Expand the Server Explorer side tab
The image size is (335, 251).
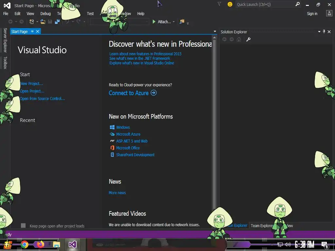pyautogui.click(x=5, y=40)
